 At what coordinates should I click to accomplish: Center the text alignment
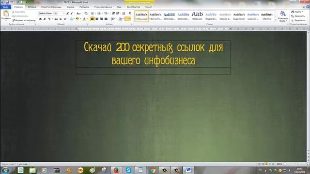(97, 19)
